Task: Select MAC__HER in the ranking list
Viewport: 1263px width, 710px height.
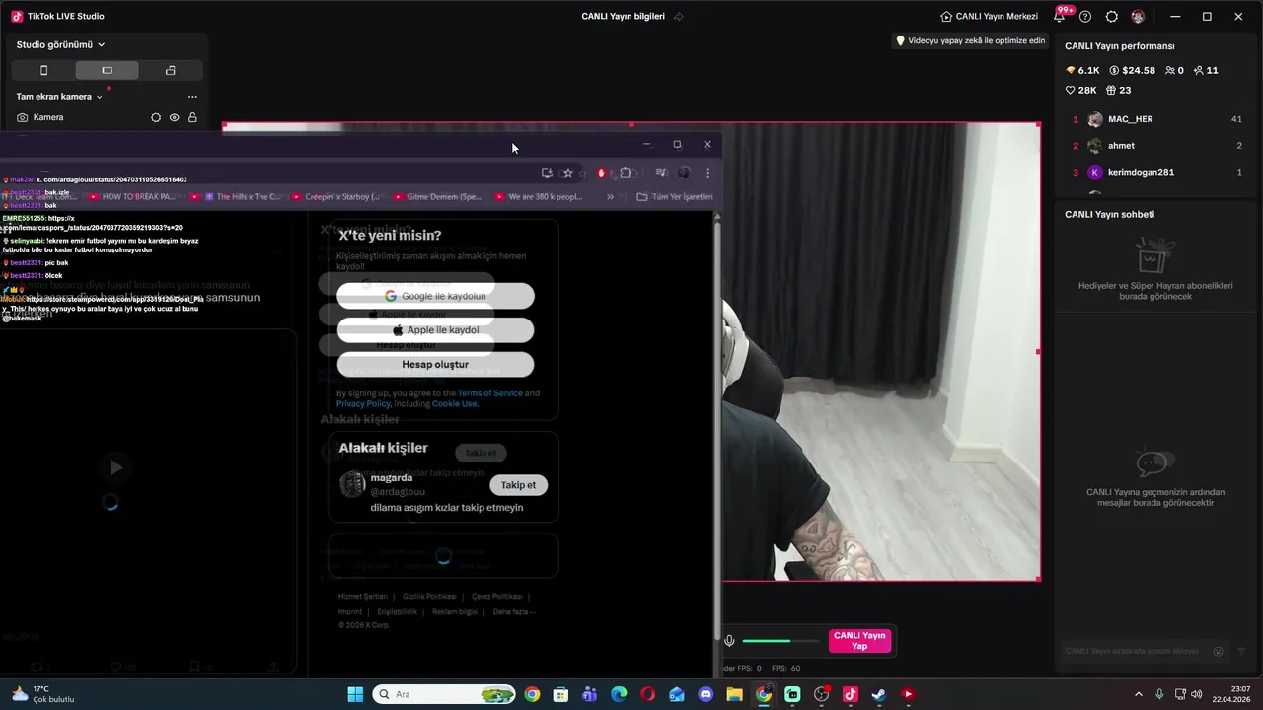Action: 1157,119
